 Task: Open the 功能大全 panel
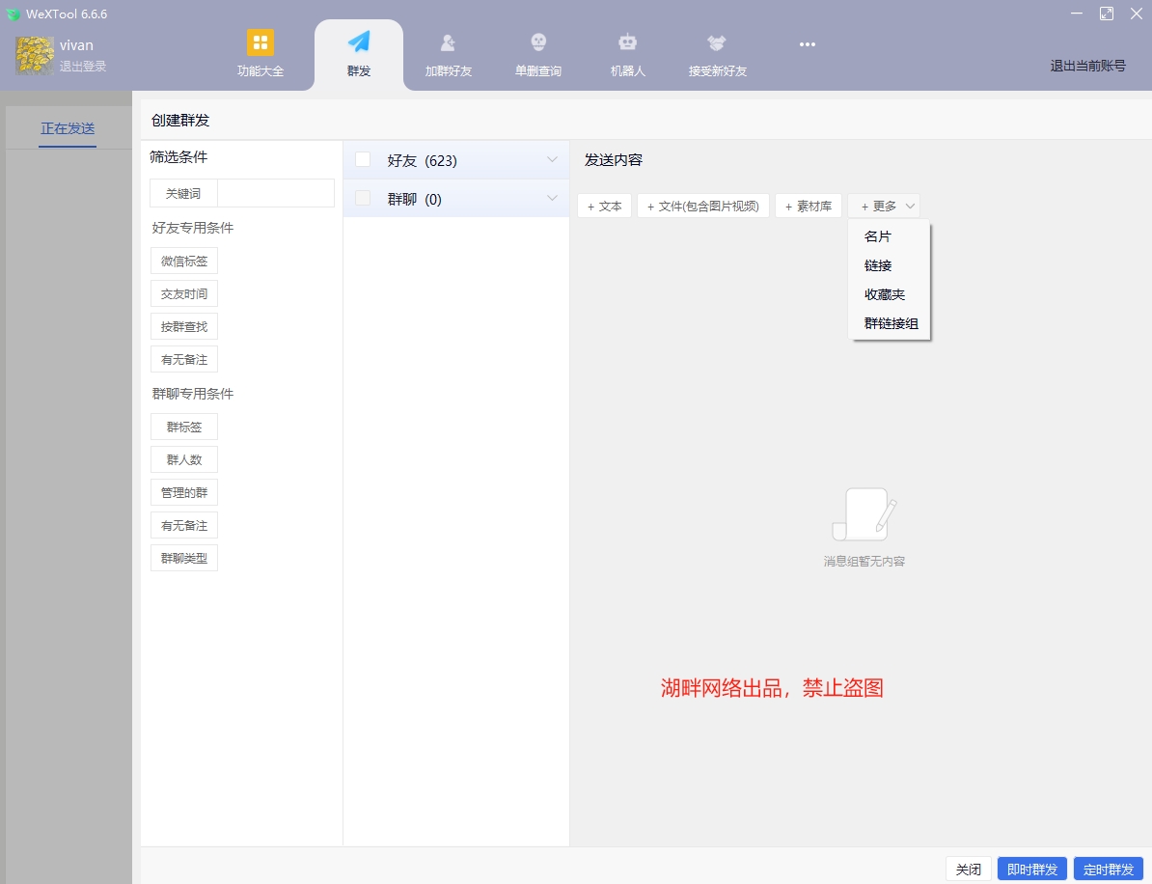pos(261,53)
